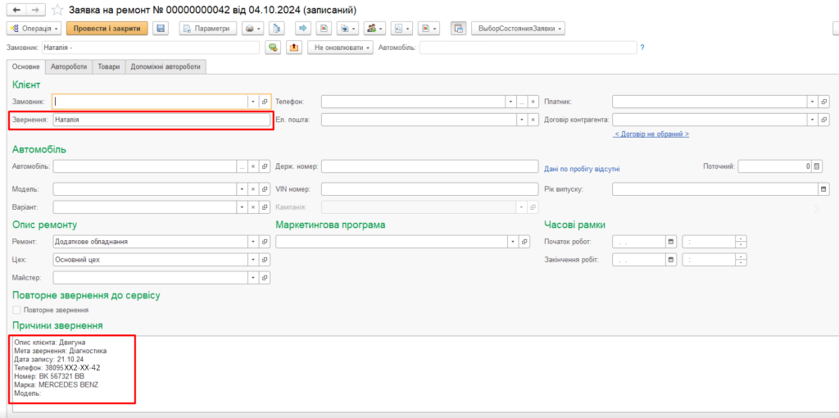Click the Договір не обраний link

pos(651,134)
